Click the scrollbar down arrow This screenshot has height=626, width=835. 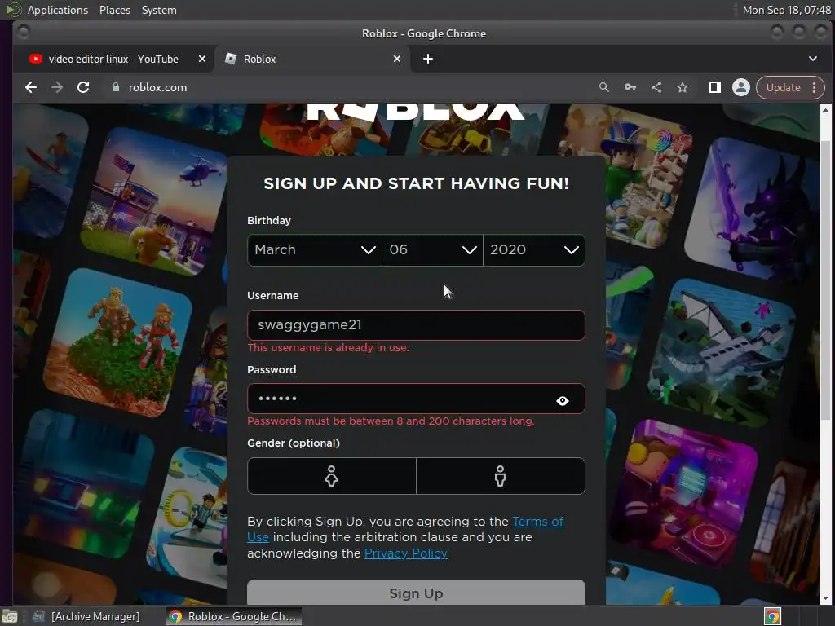pyautogui.click(x=825, y=598)
